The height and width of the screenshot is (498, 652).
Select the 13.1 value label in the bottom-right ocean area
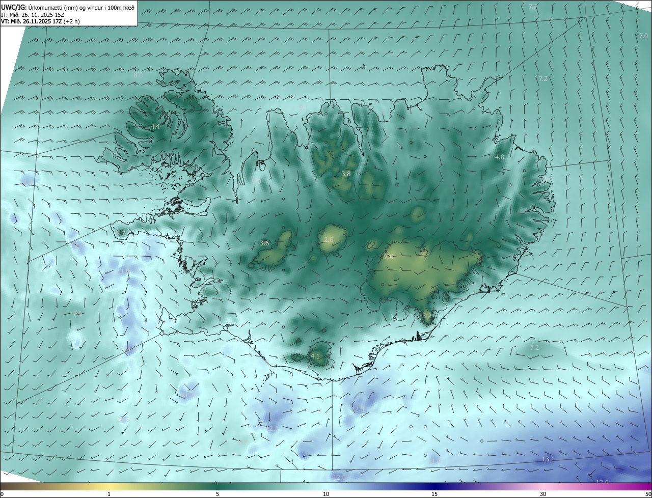[x=548, y=459]
